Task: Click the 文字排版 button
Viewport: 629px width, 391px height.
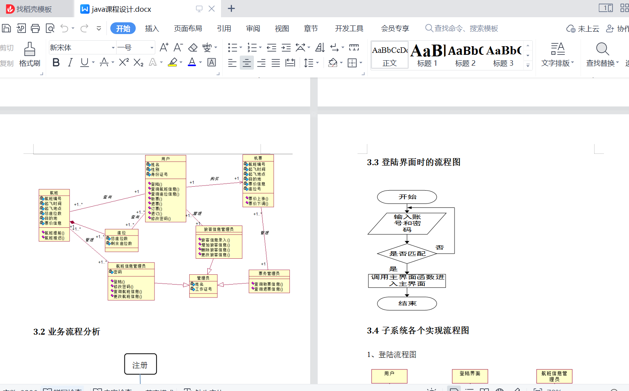Action: (558, 55)
